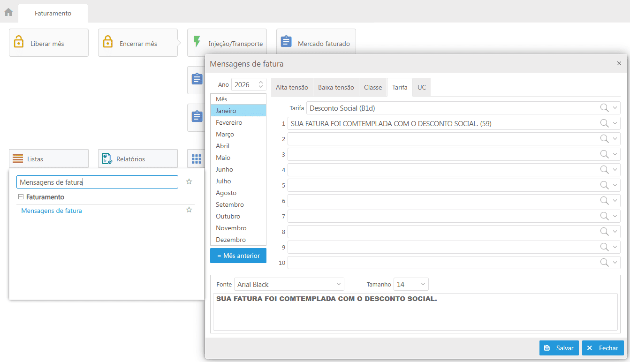This screenshot has height=362, width=630.
Task: Open the Tamanho dropdown showing 14
Action: [x=423, y=284]
